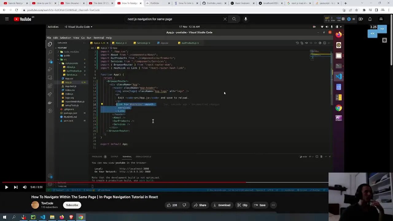Close the active 'How To Navigate' tab
This screenshot has height=221, width=393.
[141, 3]
